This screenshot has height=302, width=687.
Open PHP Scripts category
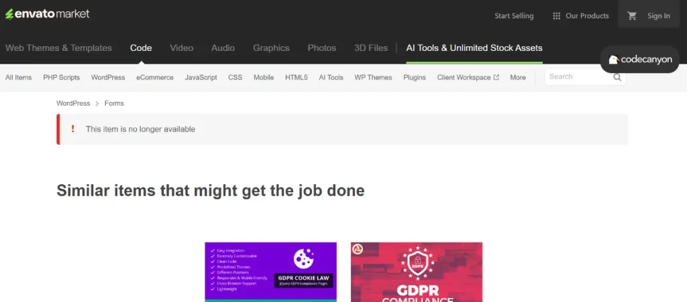pyautogui.click(x=61, y=78)
